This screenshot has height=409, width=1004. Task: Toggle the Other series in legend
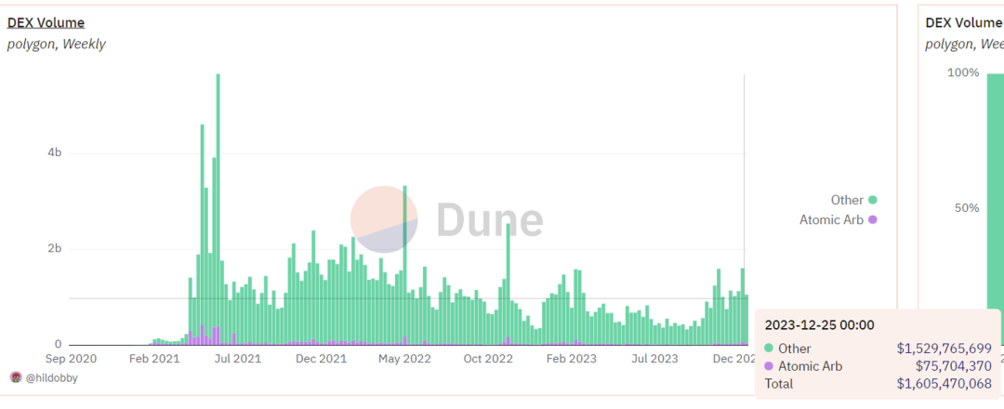tap(847, 200)
